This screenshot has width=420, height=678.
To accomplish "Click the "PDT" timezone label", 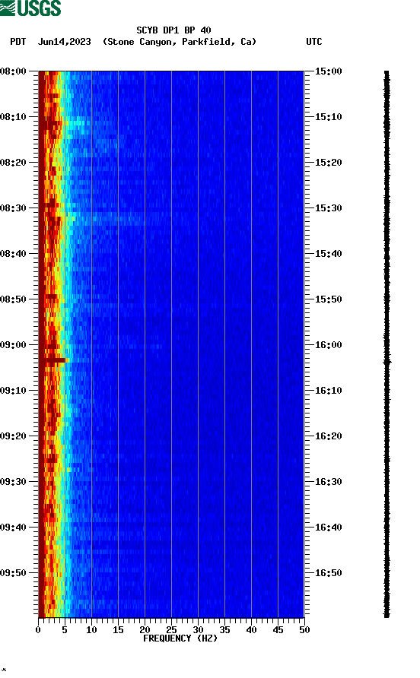I will [x=18, y=42].
